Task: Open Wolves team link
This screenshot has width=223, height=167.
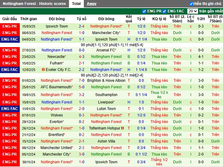Action: (57, 115)
